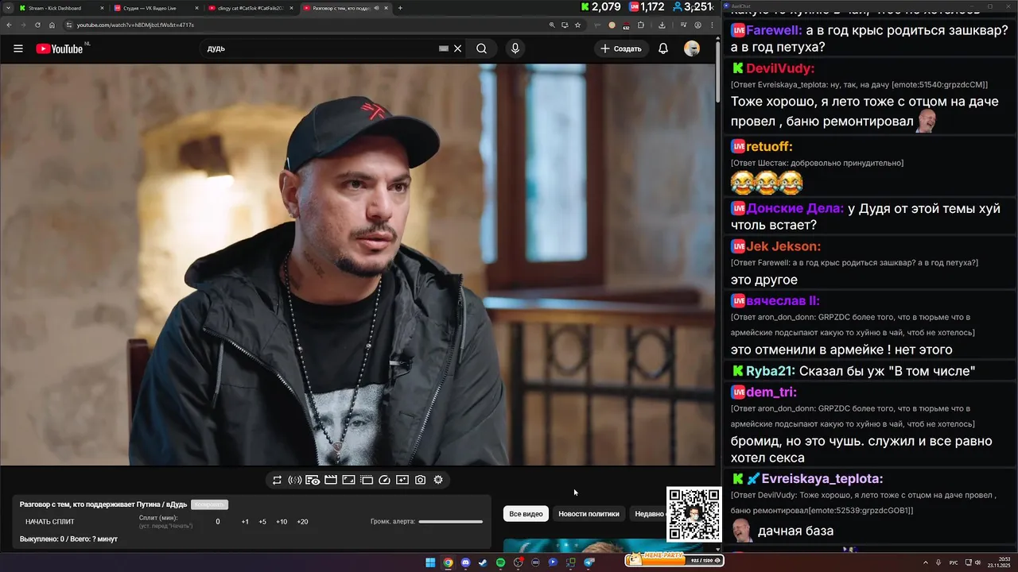Image resolution: width=1018 pixels, height=572 pixels.
Task: Click the magnifier search button
Action: (x=481, y=48)
